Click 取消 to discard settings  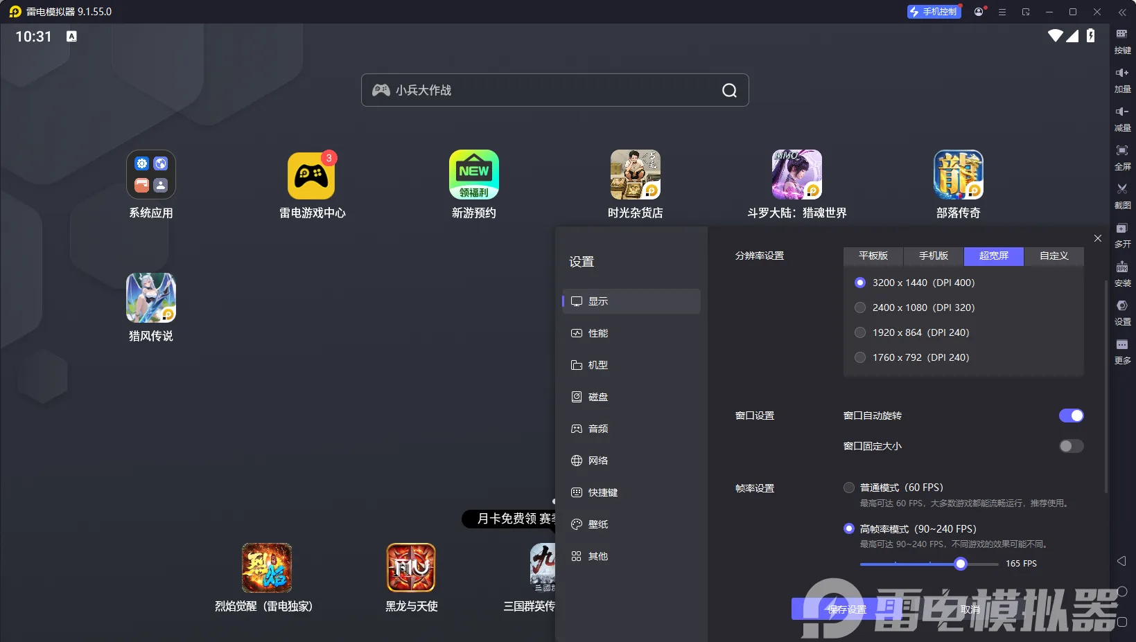pyautogui.click(x=970, y=609)
